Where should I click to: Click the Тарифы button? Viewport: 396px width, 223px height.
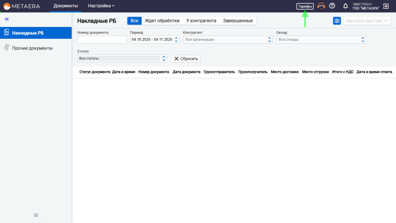coord(305,6)
